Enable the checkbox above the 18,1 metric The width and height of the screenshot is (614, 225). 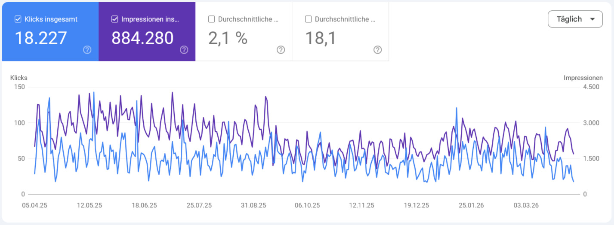pos(309,19)
